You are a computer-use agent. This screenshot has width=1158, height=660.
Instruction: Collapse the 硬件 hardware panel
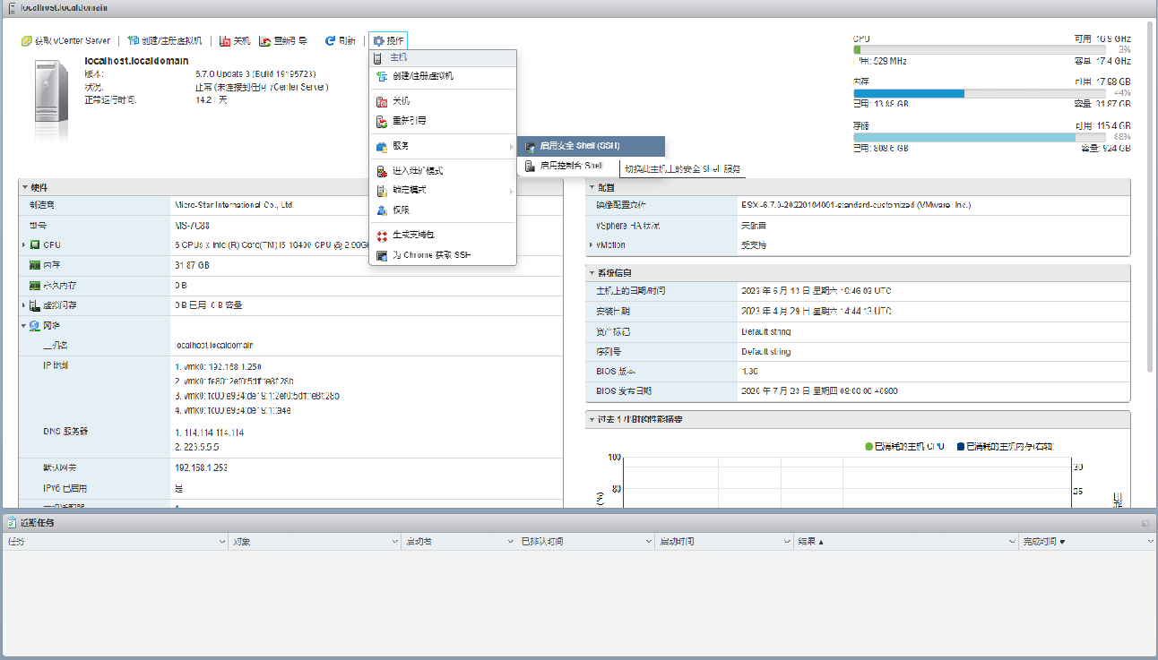[25, 188]
